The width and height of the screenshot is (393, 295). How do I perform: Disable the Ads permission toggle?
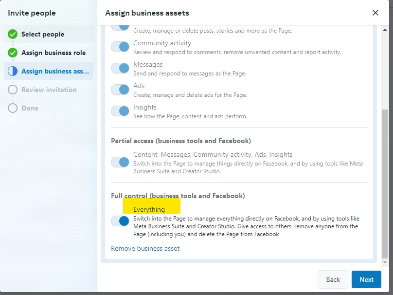pos(120,90)
